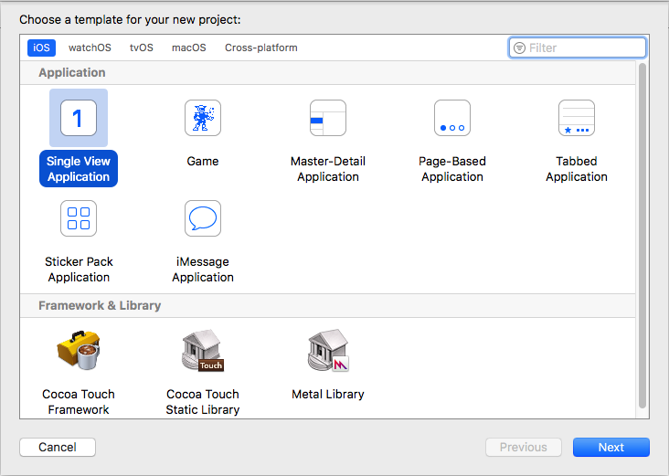Pick the Page-Based Application icon
The width and height of the screenshot is (669, 476).
pos(451,118)
